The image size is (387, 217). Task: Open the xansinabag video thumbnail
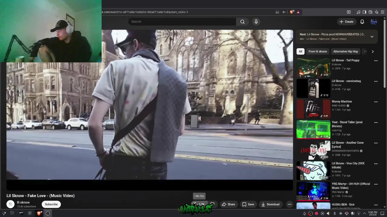(x=313, y=88)
